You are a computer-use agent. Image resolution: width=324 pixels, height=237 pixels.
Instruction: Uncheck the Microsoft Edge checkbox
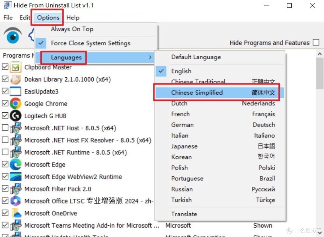(x=5, y=164)
